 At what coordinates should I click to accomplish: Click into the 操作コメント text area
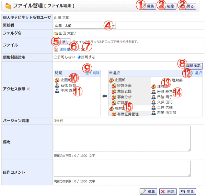[122, 169]
